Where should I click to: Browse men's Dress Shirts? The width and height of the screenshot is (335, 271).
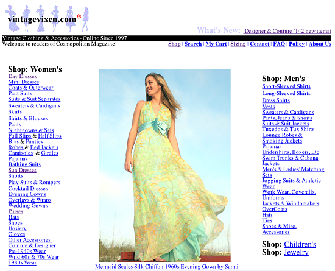[276, 100]
